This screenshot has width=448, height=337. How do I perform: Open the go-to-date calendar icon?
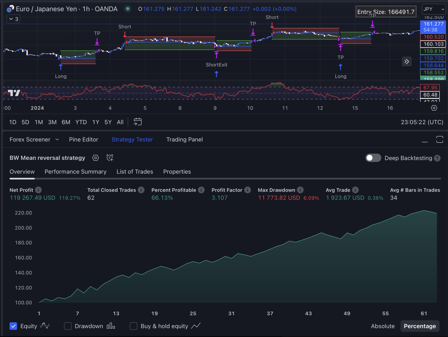pos(137,122)
